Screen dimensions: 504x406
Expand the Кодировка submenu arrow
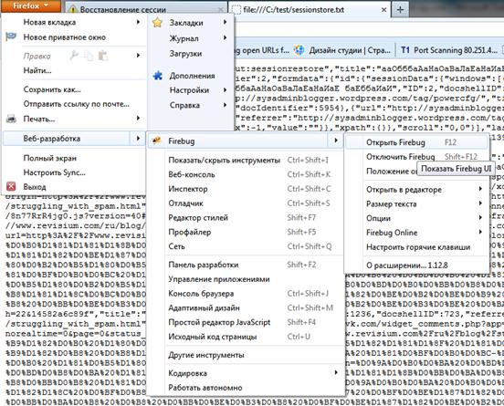(336, 372)
